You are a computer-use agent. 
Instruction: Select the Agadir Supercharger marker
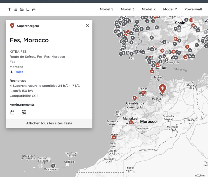[114, 137]
